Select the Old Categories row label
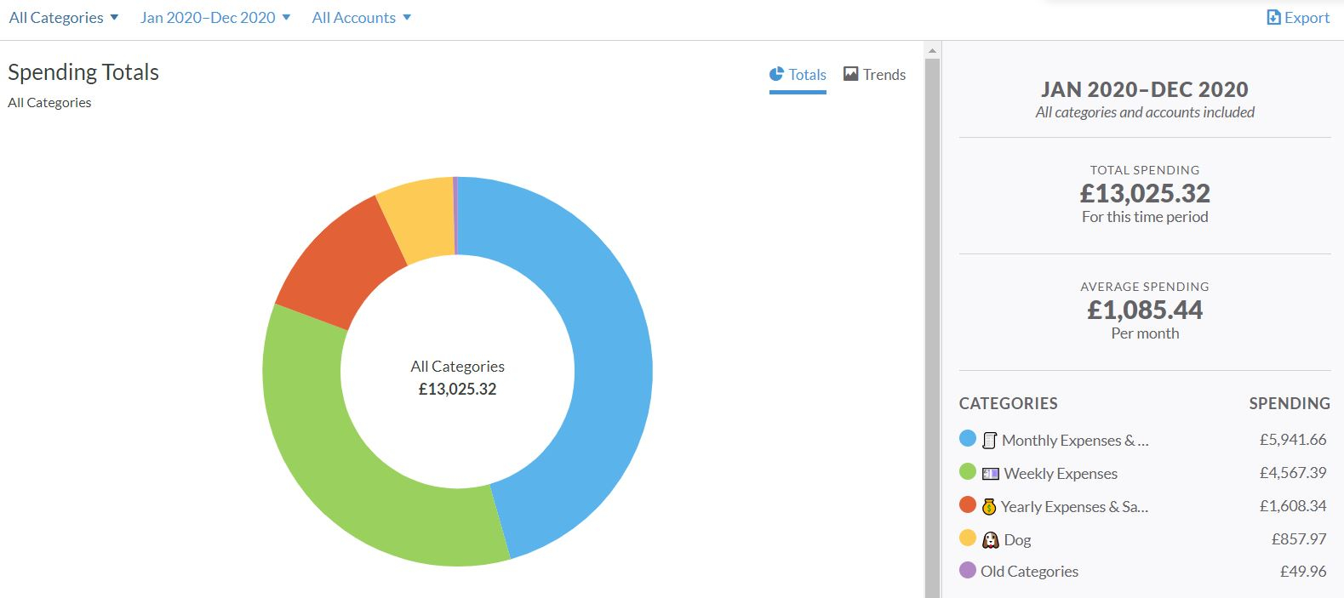 [x=1029, y=572]
